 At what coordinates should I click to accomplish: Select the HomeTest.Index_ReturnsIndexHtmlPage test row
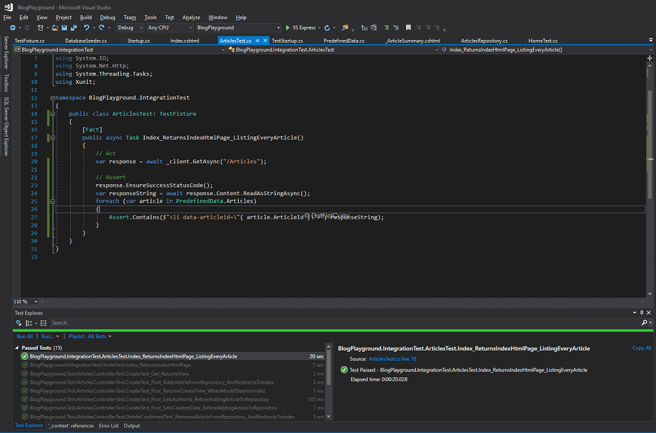tap(173, 365)
